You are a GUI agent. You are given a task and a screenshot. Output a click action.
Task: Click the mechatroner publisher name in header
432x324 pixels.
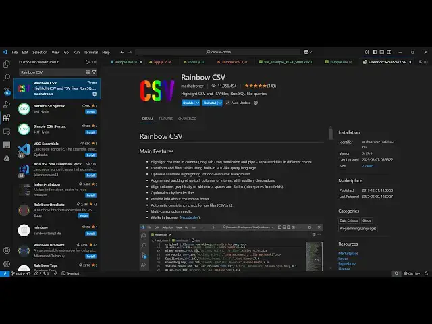click(192, 86)
